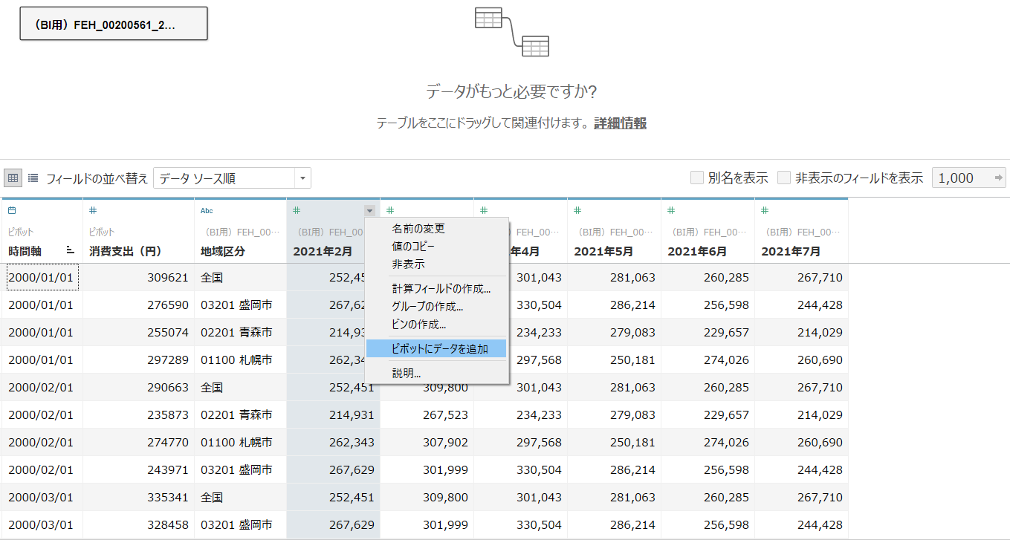Click 02201 青森市 in 255074 row

point(236,333)
